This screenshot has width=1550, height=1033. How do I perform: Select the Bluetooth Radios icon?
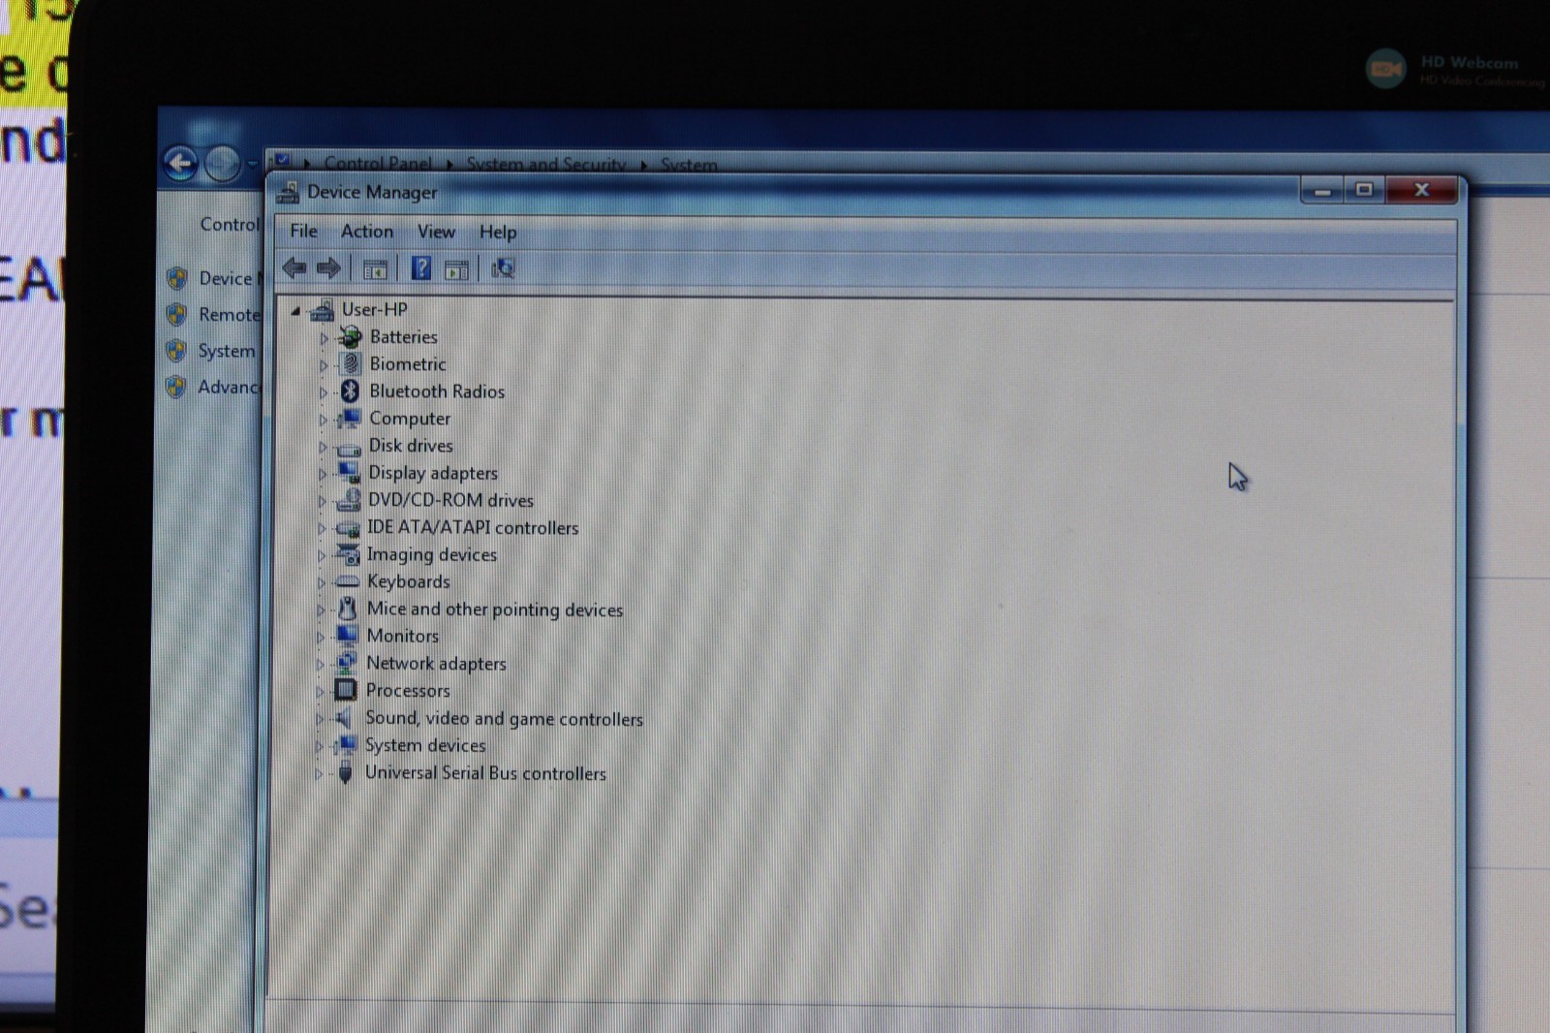coord(350,391)
